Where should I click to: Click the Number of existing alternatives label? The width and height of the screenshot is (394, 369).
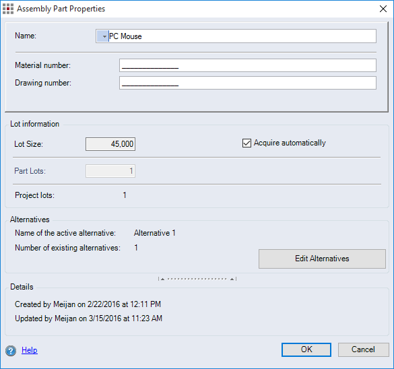point(67,248)
